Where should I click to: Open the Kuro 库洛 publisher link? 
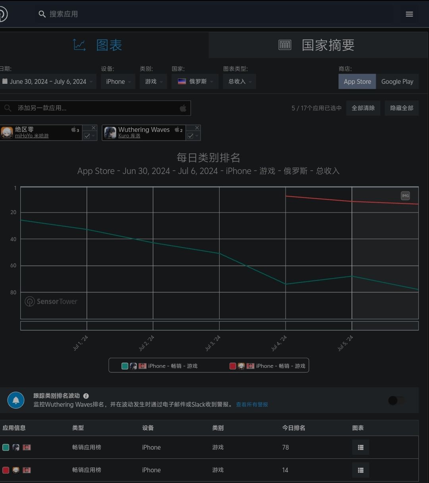click(x=129, y=136)
